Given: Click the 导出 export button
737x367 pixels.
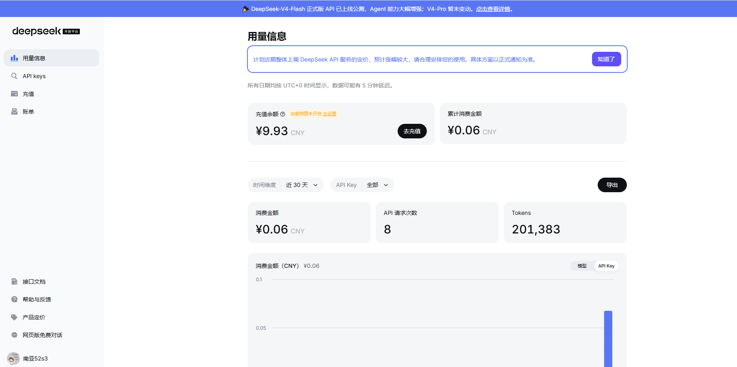Looking at the screenshot, I should pyautogui.click(x=612, y=185).
